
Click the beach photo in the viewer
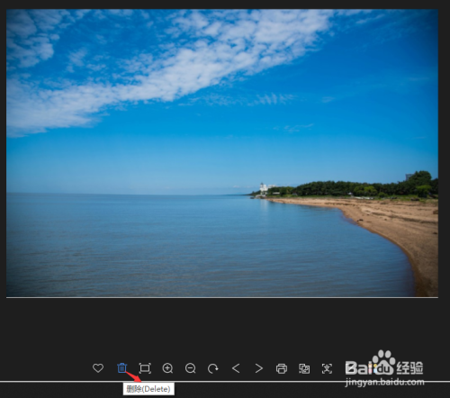click(x=222, y=153)
